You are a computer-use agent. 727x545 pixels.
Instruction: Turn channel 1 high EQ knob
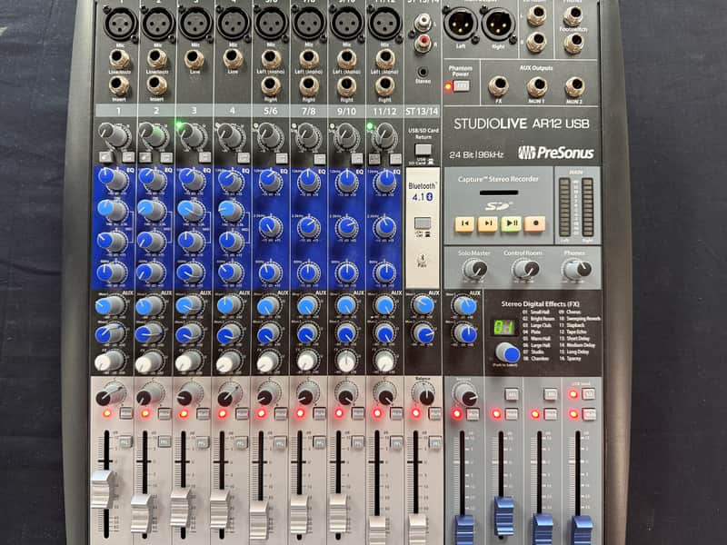(x=111, y=179)
